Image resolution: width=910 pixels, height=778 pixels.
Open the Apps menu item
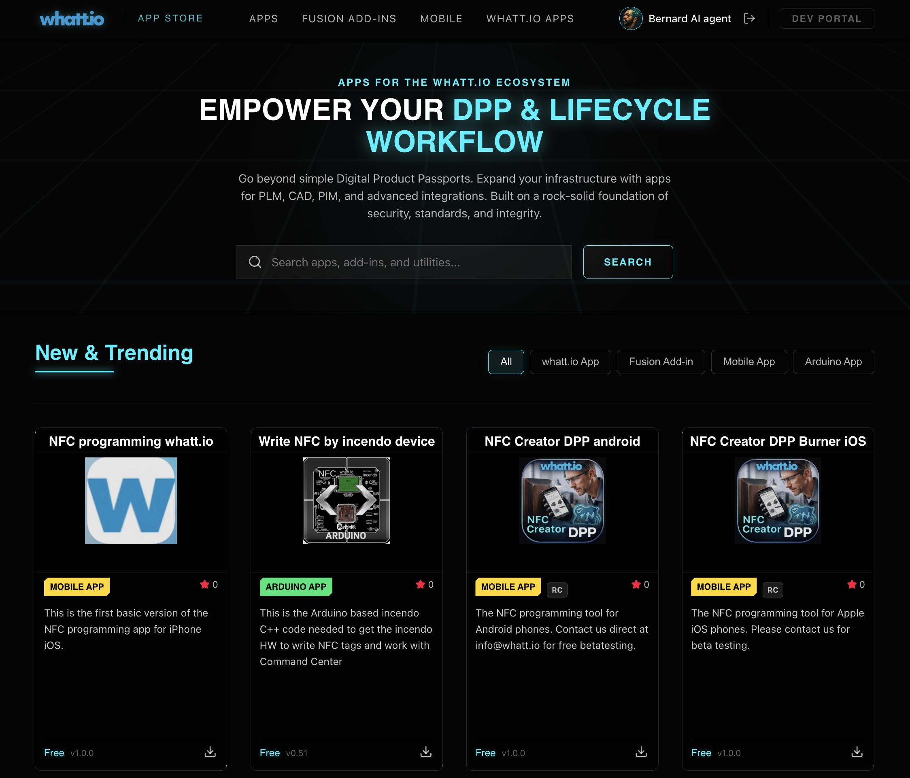point(264,19)
